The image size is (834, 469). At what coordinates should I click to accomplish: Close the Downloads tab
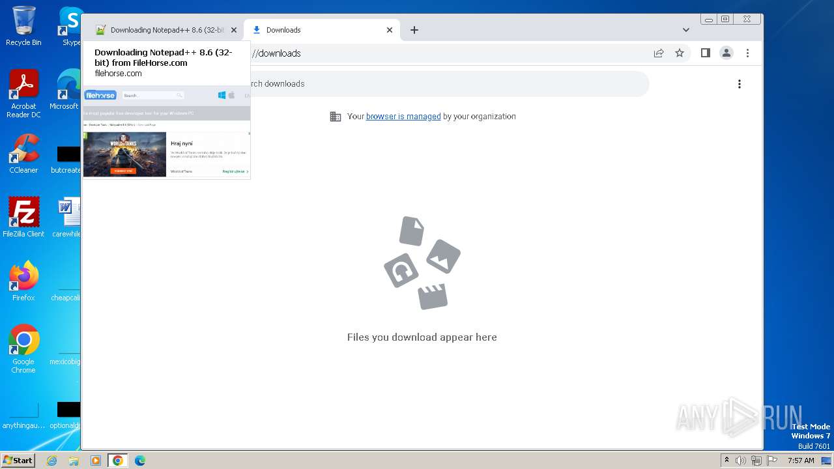tap(390, 30)
